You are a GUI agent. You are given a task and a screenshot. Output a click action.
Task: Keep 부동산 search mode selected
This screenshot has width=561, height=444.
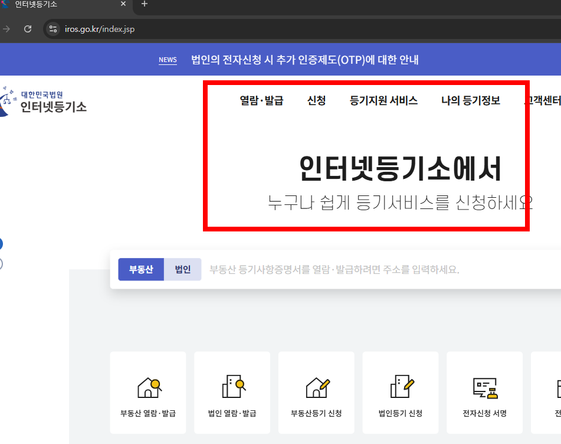[141, 269]
